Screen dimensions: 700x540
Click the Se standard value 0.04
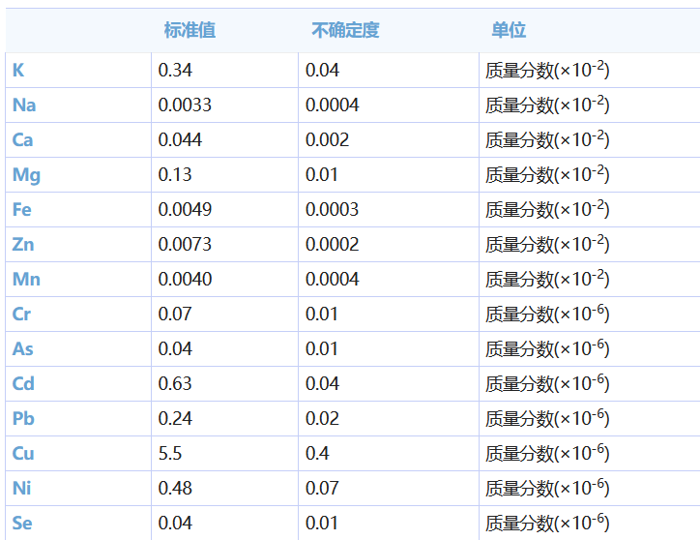175,523
